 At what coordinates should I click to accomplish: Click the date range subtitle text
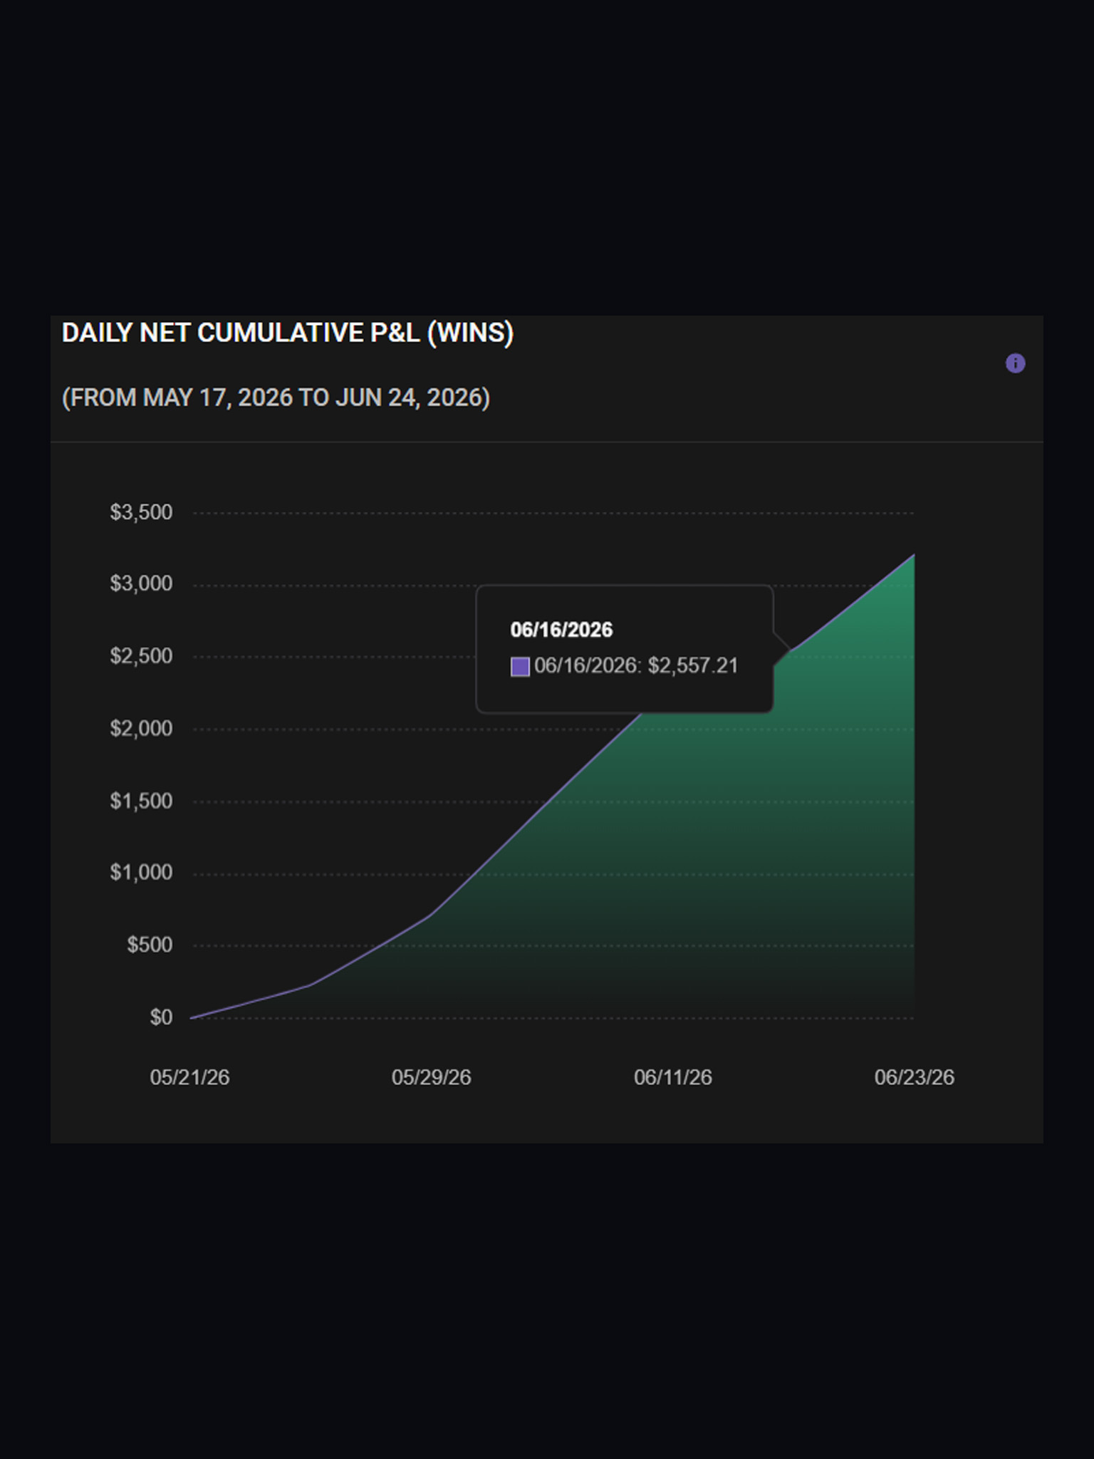coord(276,398)
